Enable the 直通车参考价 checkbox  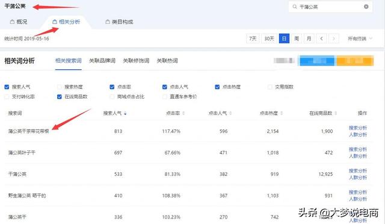coord(165,96)
